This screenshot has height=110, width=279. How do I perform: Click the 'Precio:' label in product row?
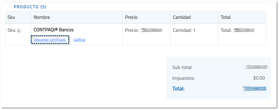pyautogui.click(x=132, y=30)
